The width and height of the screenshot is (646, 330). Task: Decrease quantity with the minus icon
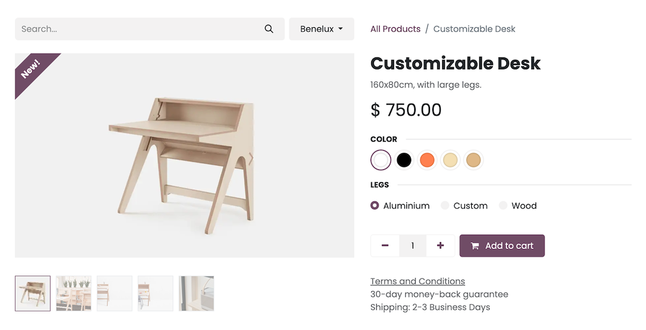click(385, 246)
